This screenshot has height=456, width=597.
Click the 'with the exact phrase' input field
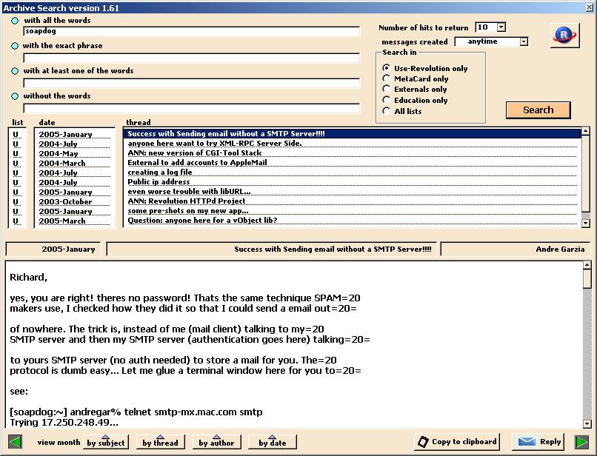tap(191, 58)
